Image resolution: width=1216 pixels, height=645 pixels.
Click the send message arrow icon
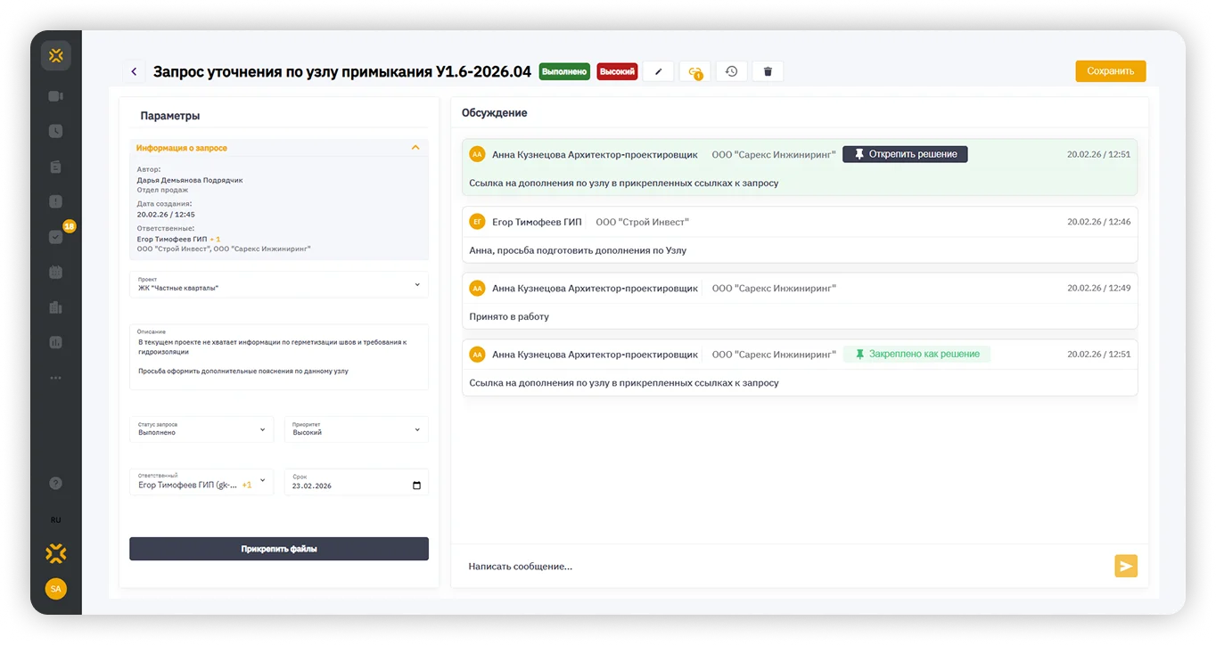tap(1126, 566)
